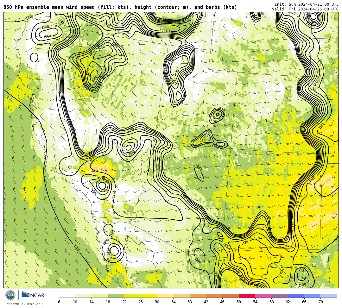Pick the tan 34–38 kts legend swatch

point(181,296)
